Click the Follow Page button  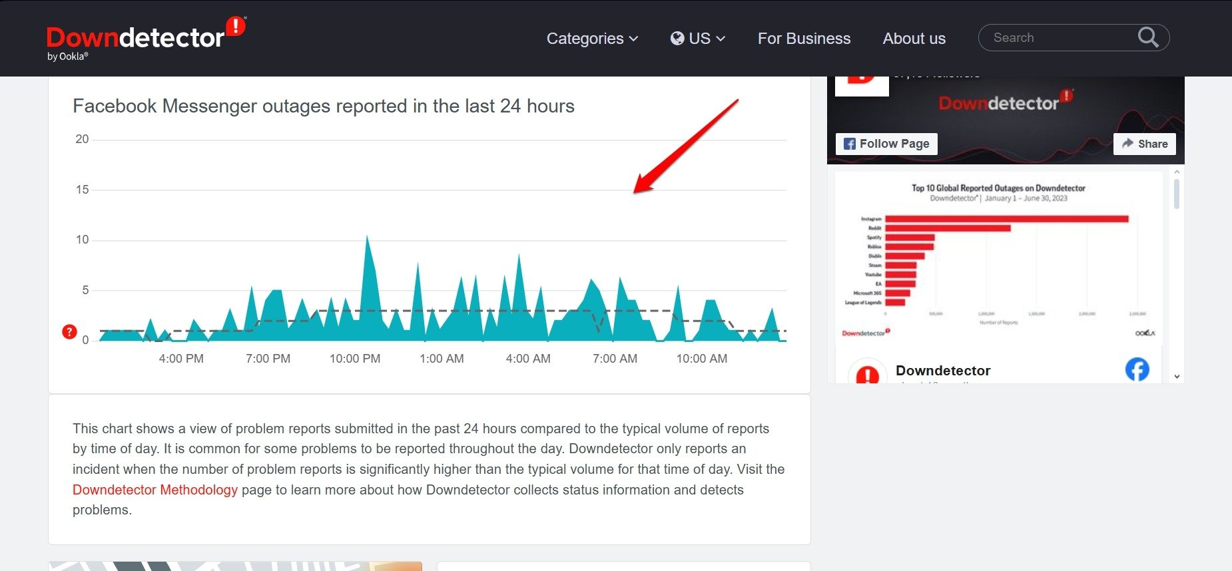(x=886, y=144)
